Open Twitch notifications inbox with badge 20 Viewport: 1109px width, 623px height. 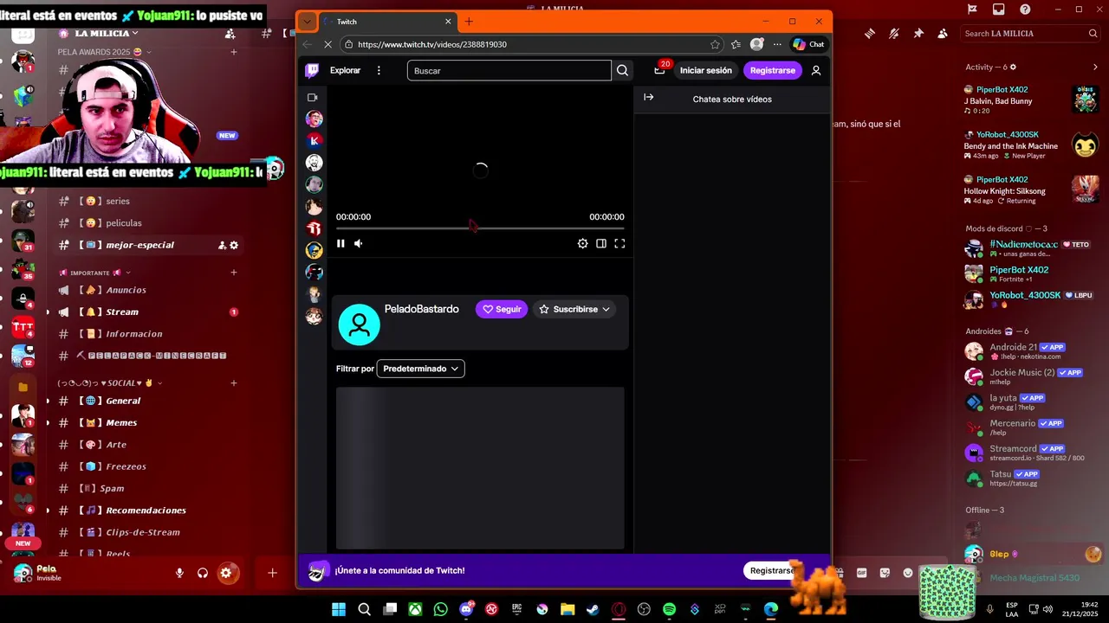pos(659,70)
